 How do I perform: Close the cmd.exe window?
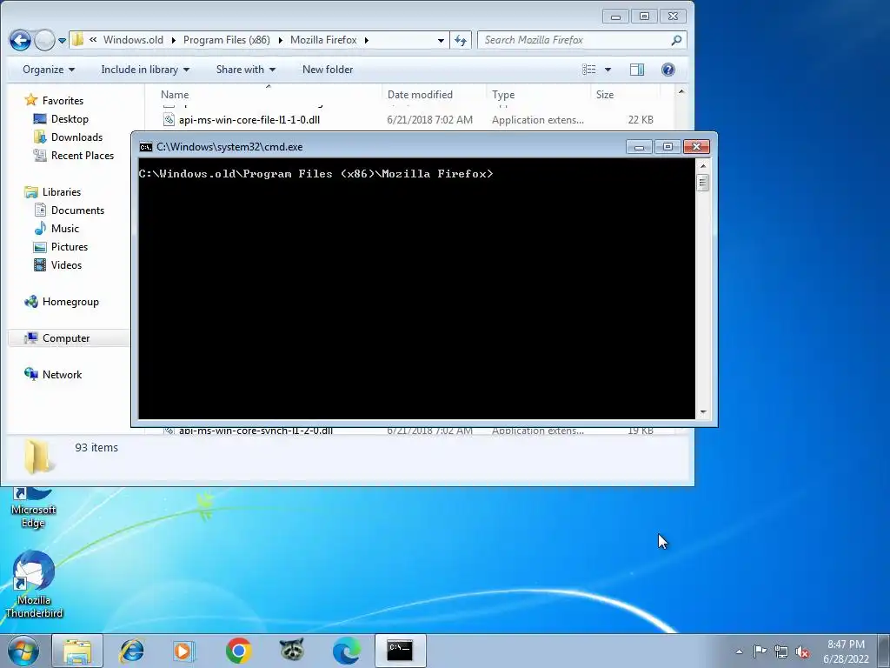tap(696, 147)
